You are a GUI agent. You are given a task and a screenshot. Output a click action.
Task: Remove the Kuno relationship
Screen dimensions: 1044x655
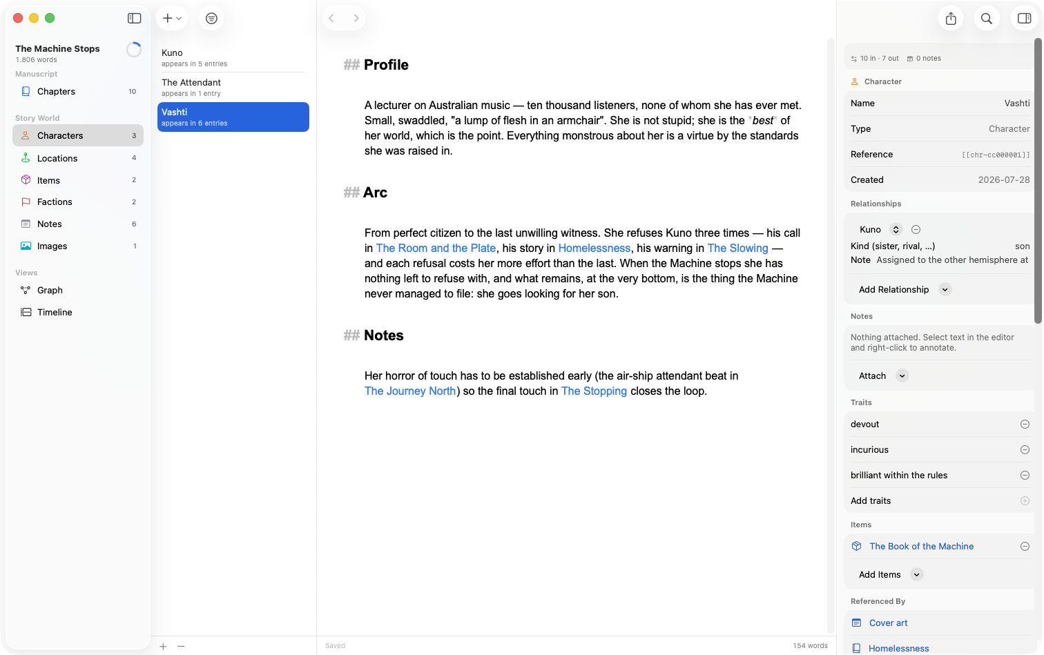[x=916, y=230]
